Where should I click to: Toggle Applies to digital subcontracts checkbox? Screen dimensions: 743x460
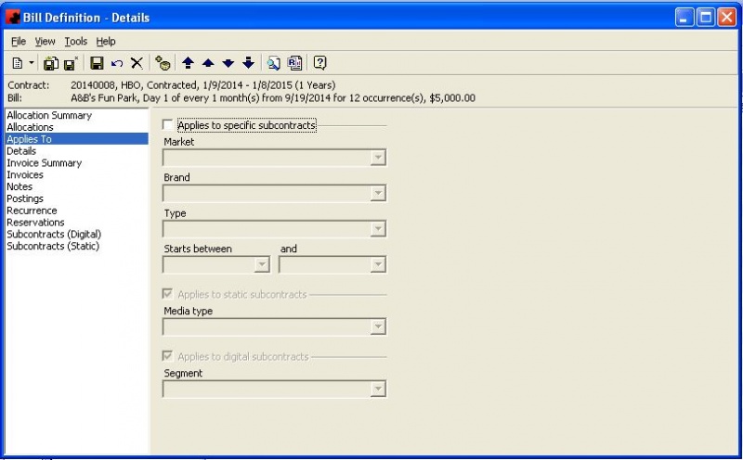tap(168, 357)
